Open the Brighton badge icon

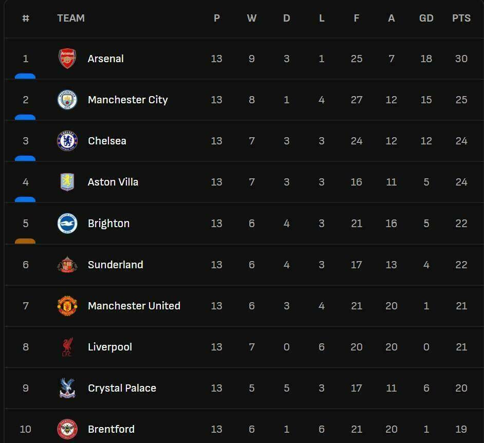pyautogui.click(x=67, y=224)
